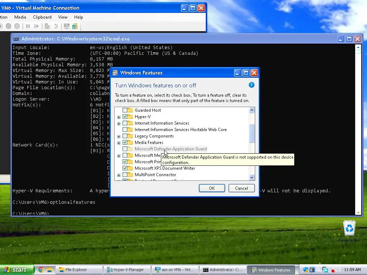
Task: Click the colored Share resources icon in VM6 toolbar
Action: [75, 26]
